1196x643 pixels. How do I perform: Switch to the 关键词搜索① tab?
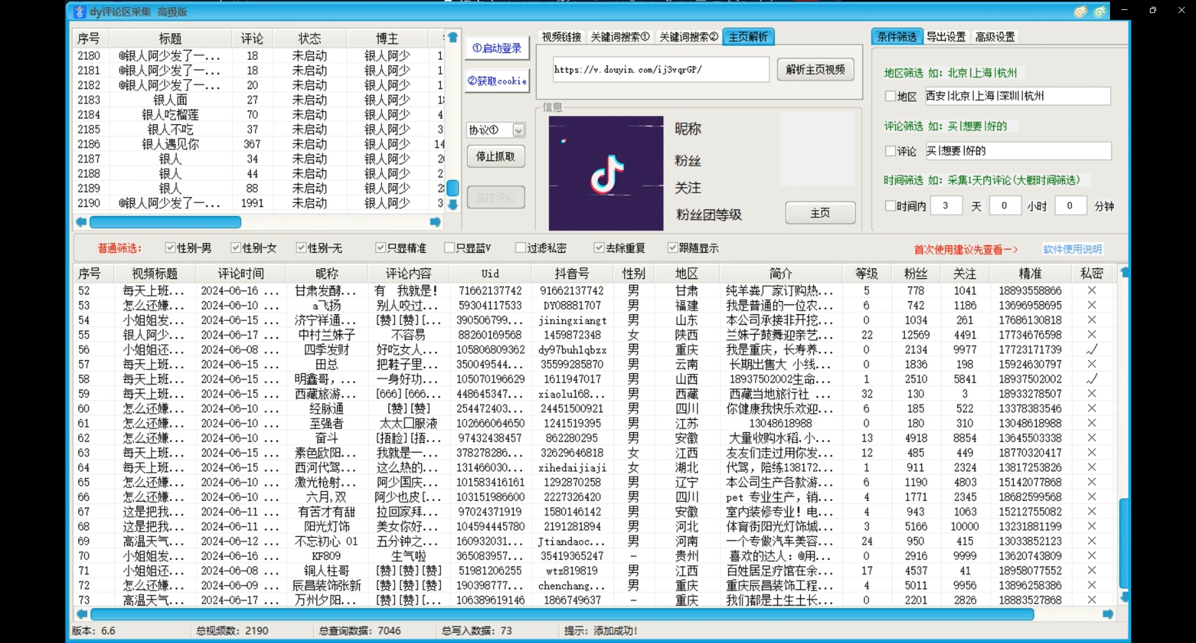pyautogui.click(x=619, y=36)
